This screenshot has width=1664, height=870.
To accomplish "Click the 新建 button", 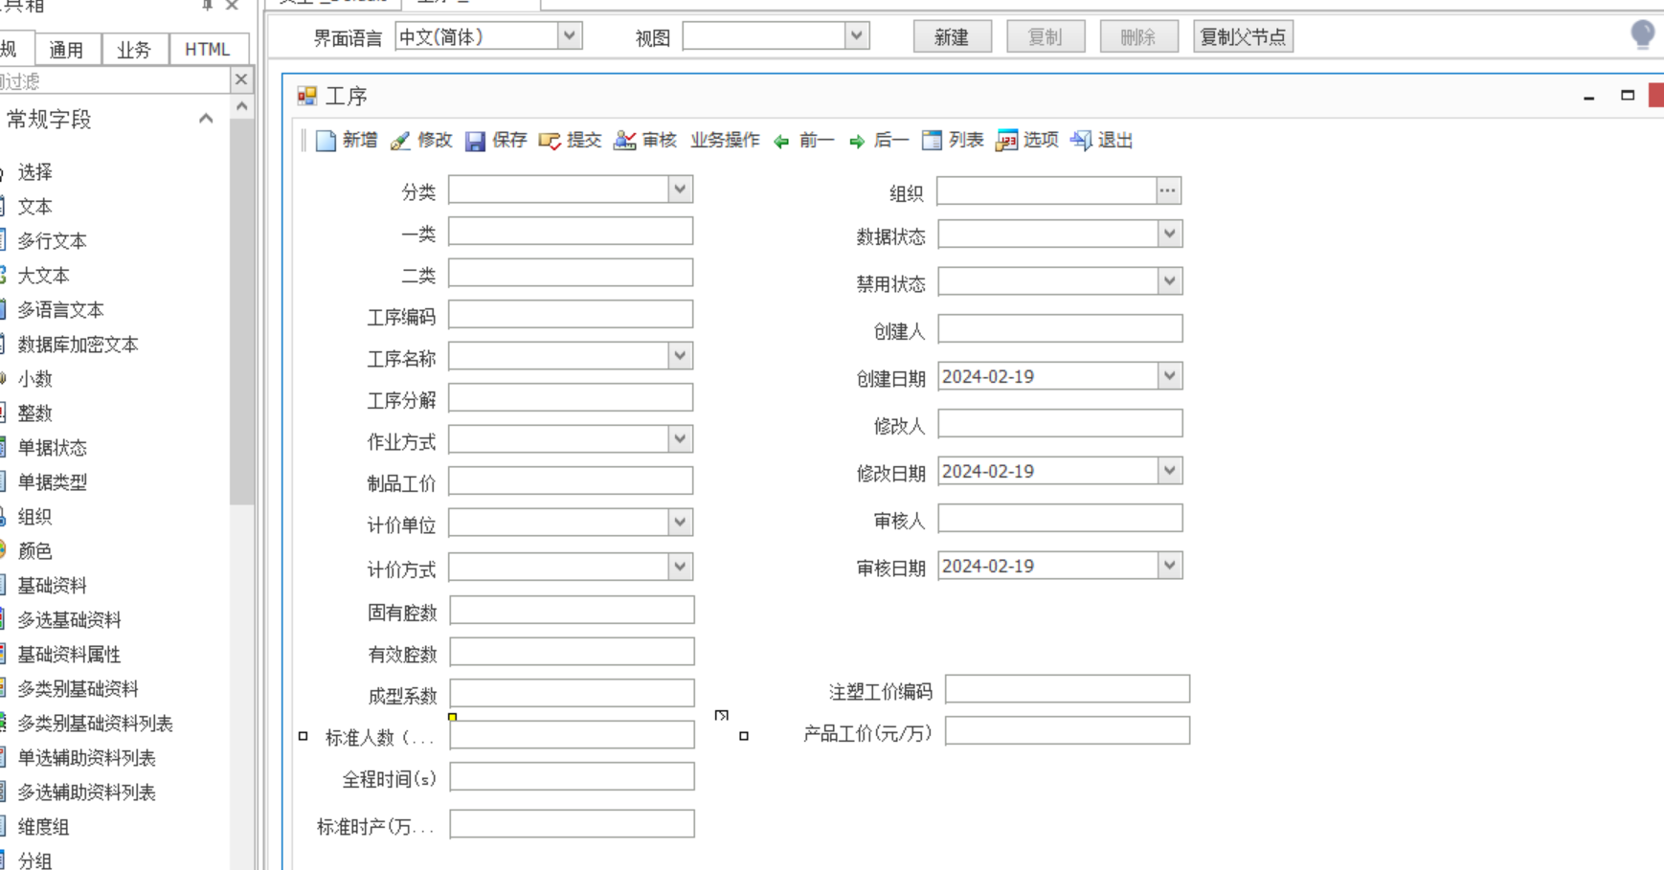I will tap(952, 36).
